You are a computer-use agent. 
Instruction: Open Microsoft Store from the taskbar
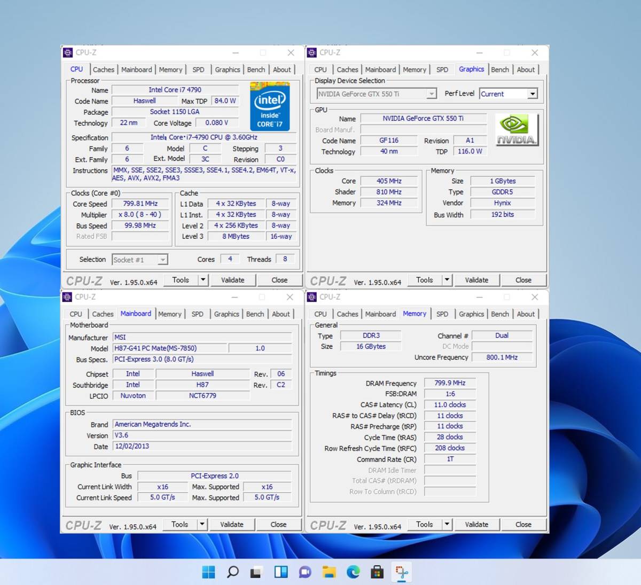[x=377, y=572]
